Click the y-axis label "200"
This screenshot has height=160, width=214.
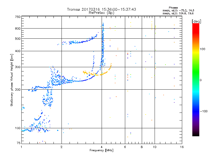click(x=18, y=90)
